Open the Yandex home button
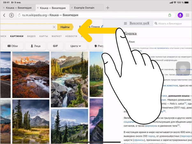192x144 pixels. pos(11,15)
